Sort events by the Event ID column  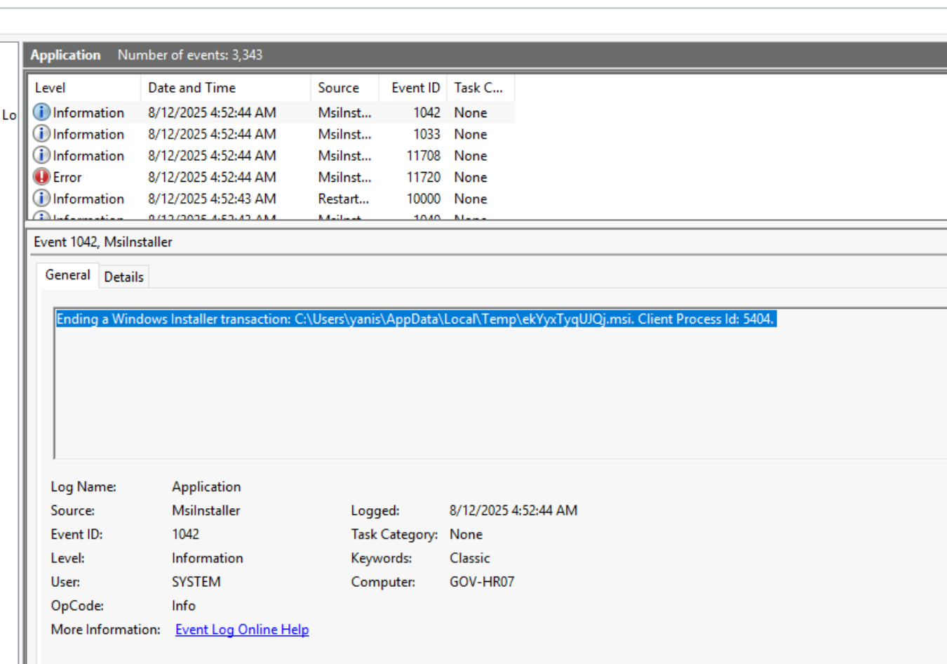point(413,88)
